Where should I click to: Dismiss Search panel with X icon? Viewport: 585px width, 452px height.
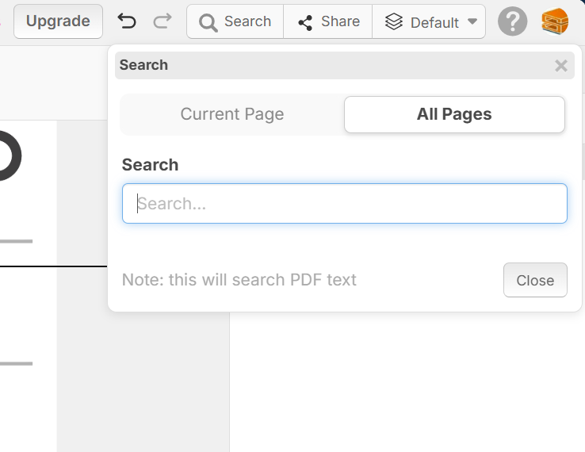[561, 66]
